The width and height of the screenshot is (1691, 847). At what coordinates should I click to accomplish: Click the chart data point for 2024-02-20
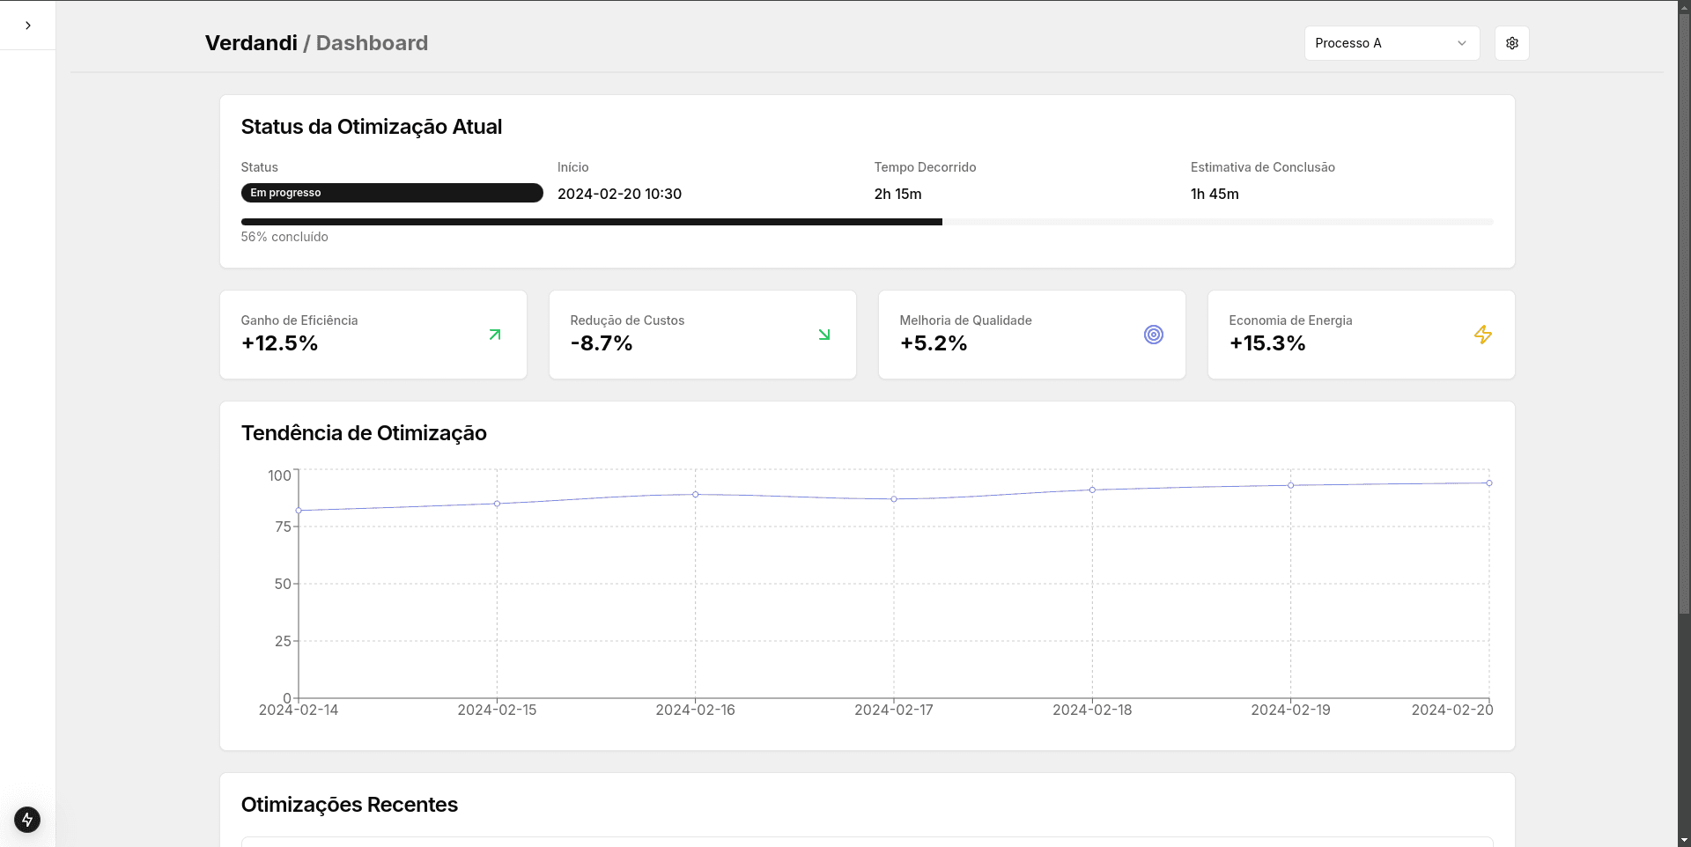(1489, 483)
